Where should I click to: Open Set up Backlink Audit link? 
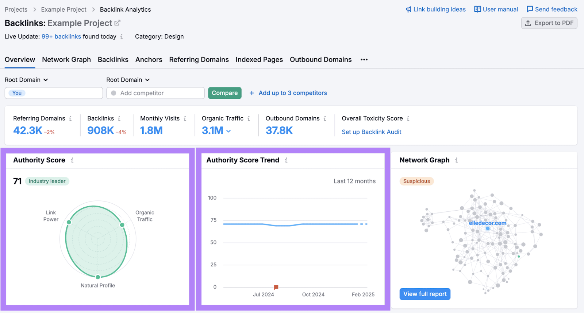371,132
